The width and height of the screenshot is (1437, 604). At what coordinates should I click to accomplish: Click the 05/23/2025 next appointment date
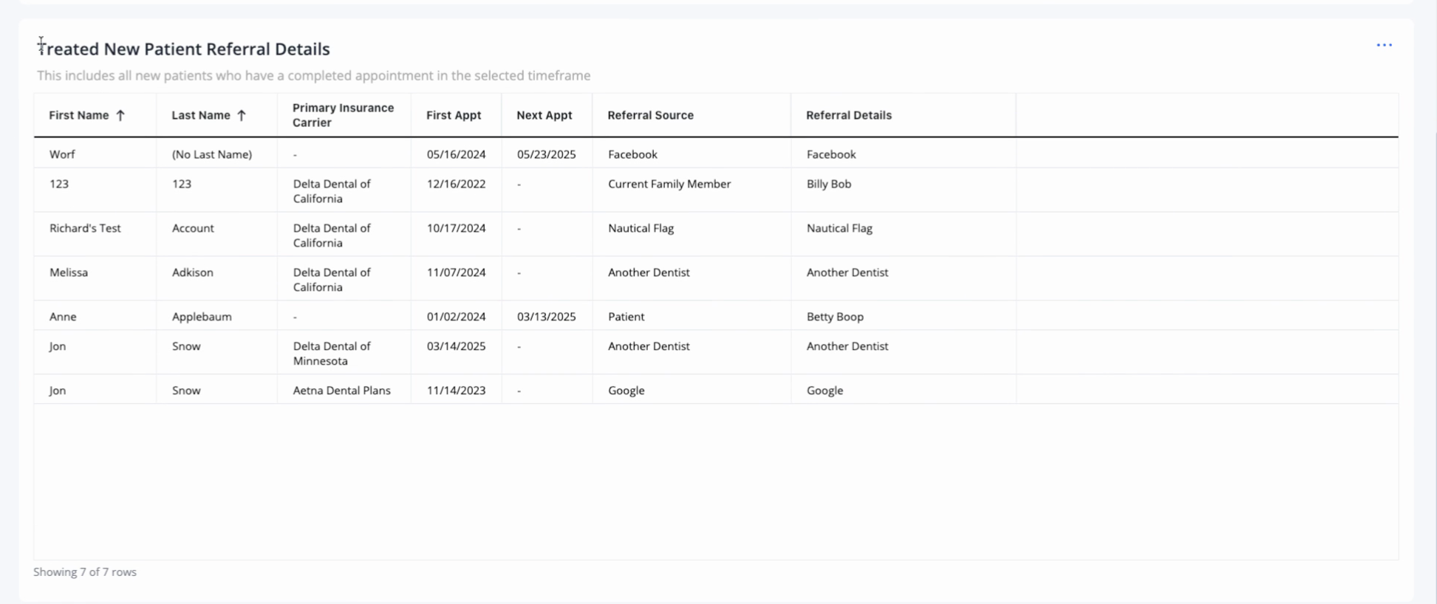coord(546,154)
